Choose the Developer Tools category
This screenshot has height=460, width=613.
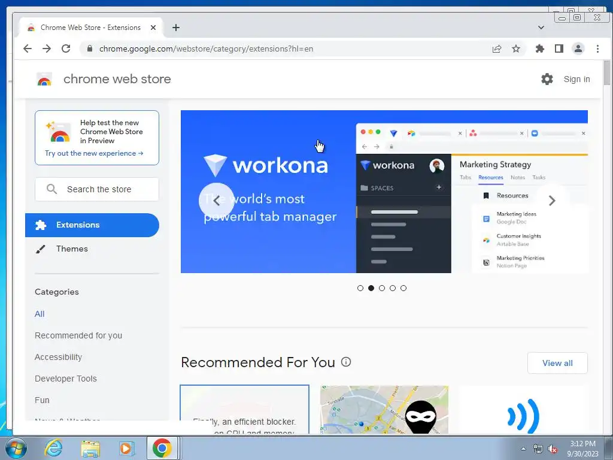[x=66, y=379]
